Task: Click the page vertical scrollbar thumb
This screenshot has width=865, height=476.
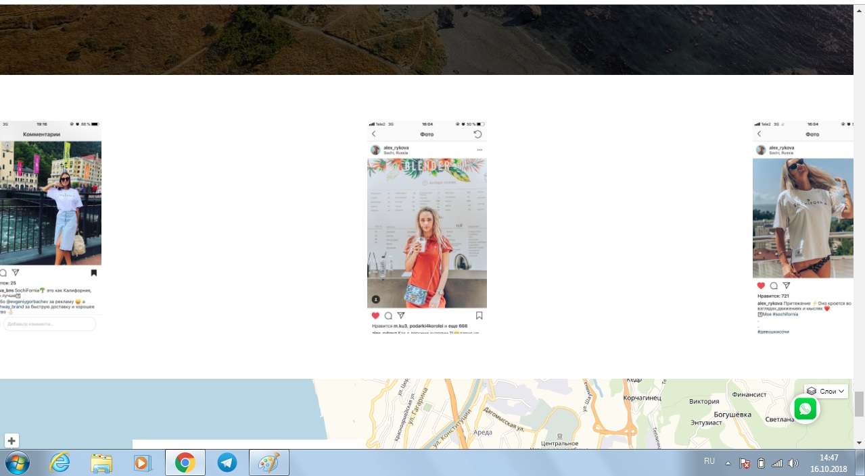Action: pos(859,404)
